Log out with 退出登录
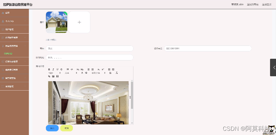The width and height of the screenshot is (276, 135). coord(267,5)
